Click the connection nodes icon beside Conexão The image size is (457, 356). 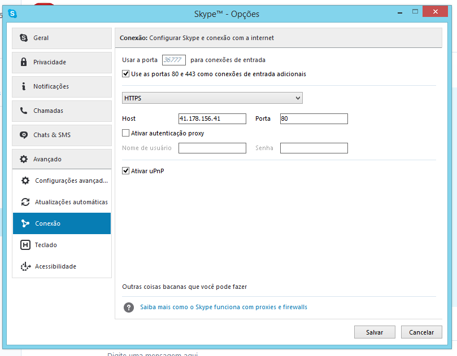coord(25,223)
